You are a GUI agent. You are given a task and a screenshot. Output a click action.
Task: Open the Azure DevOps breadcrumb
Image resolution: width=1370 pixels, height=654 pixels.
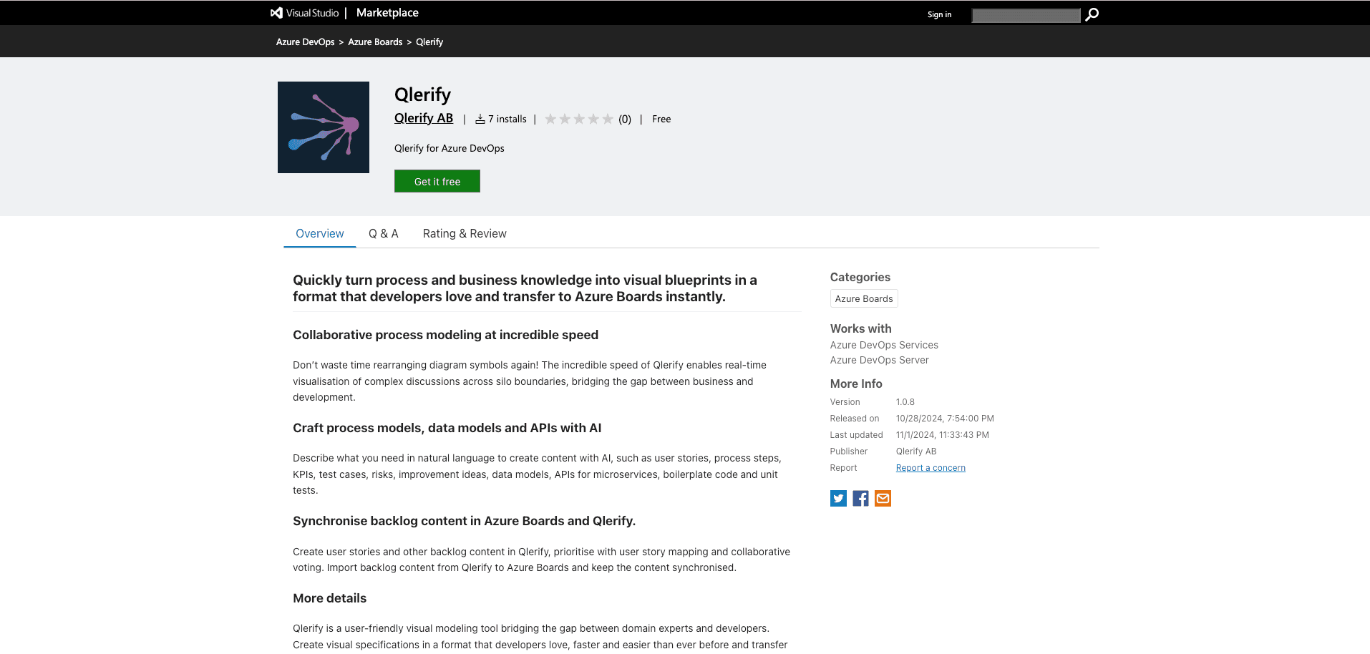pyautogui.click(x=305, y=42)
